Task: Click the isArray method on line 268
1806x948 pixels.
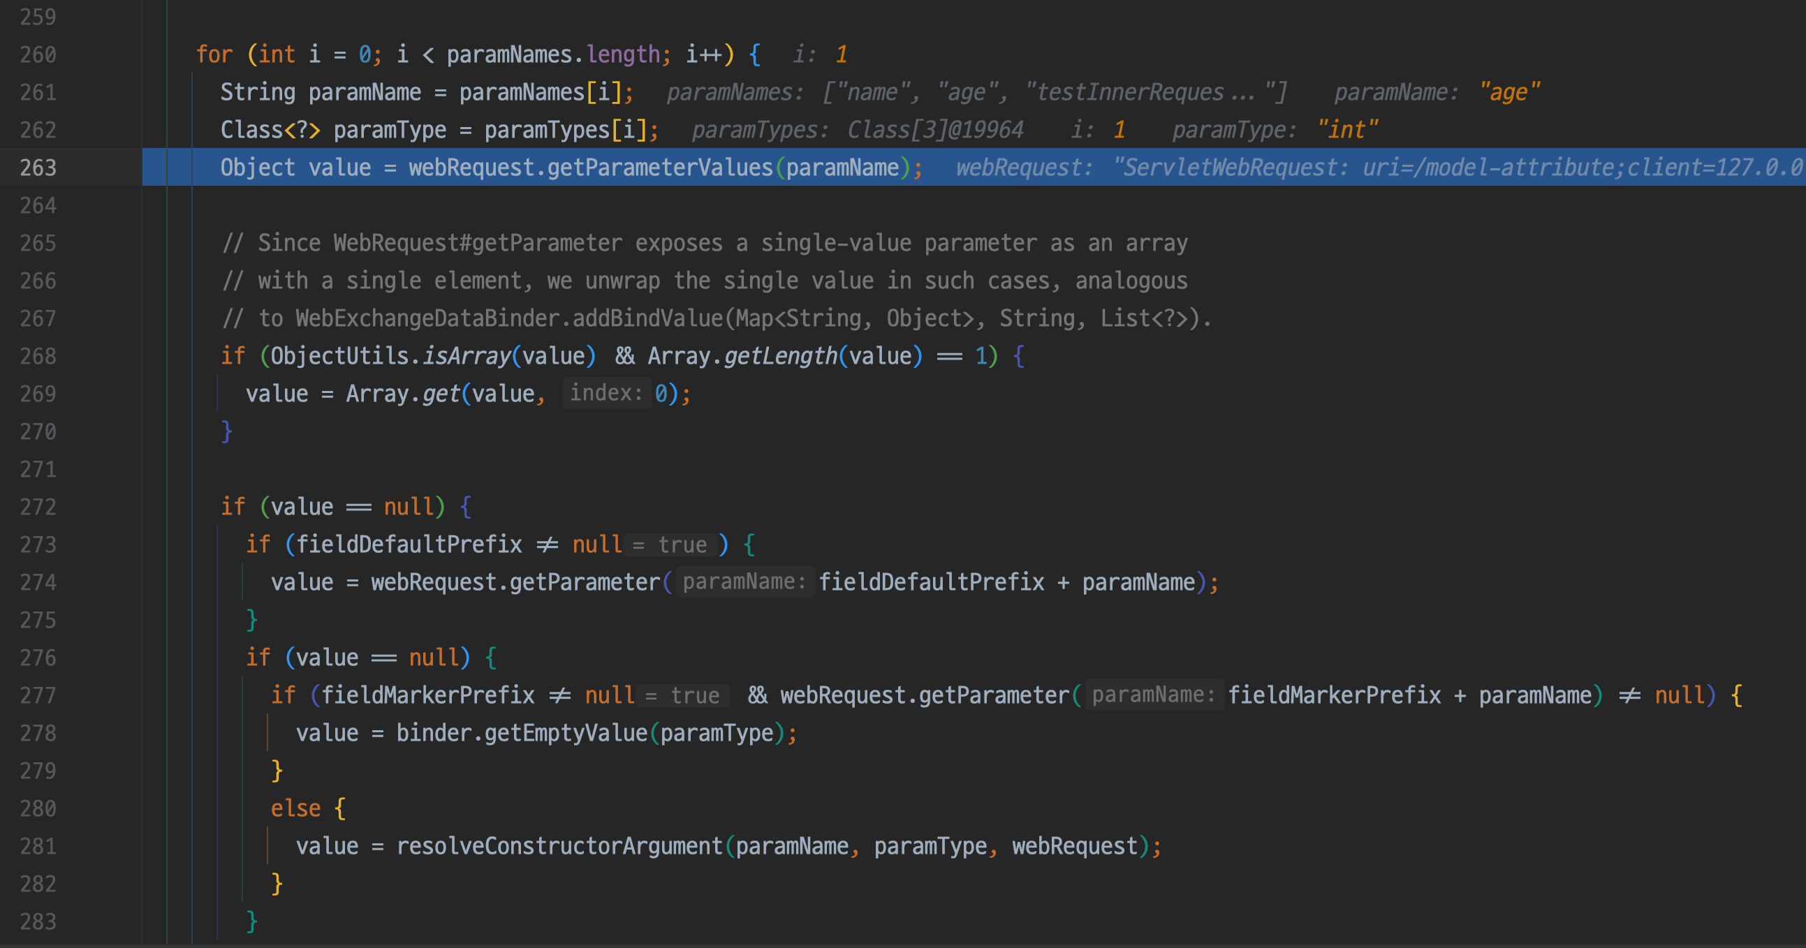Action: click(x=467, y=356)
